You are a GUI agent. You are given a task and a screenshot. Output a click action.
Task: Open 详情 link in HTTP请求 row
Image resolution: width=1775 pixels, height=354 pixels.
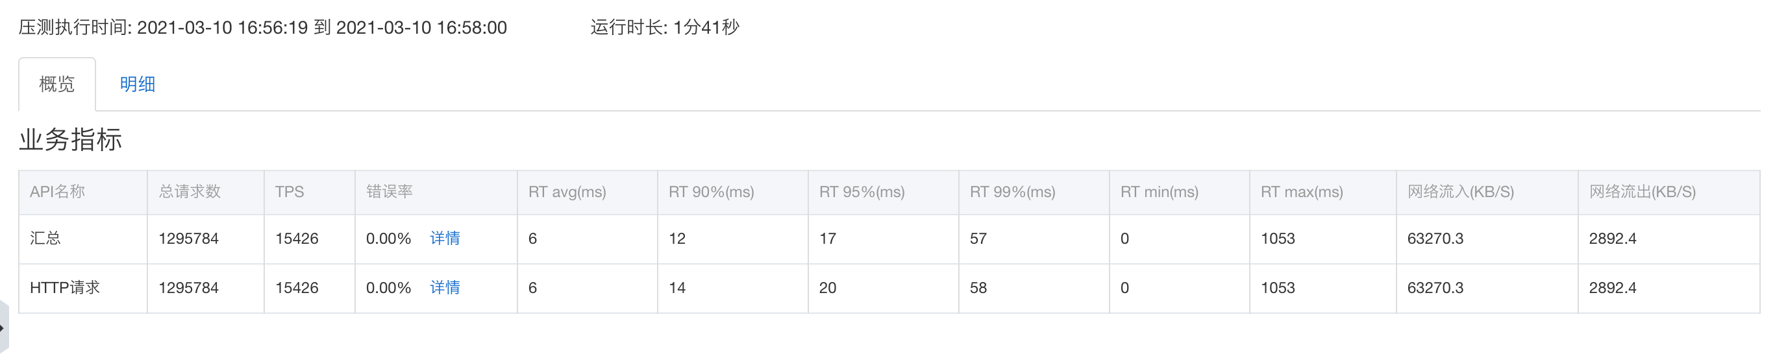pos(445,287)
